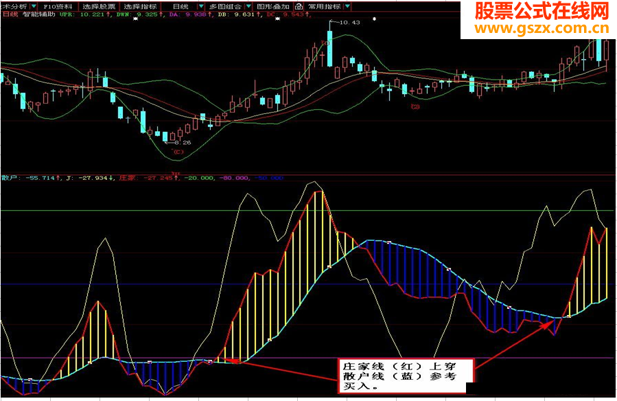Select the 智能辅助 indicator name

pyautogui.click(x=36, y=16)
